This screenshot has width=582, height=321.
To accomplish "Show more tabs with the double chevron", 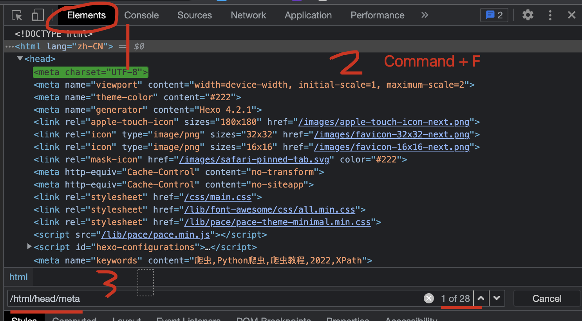I will coord(425,15).
